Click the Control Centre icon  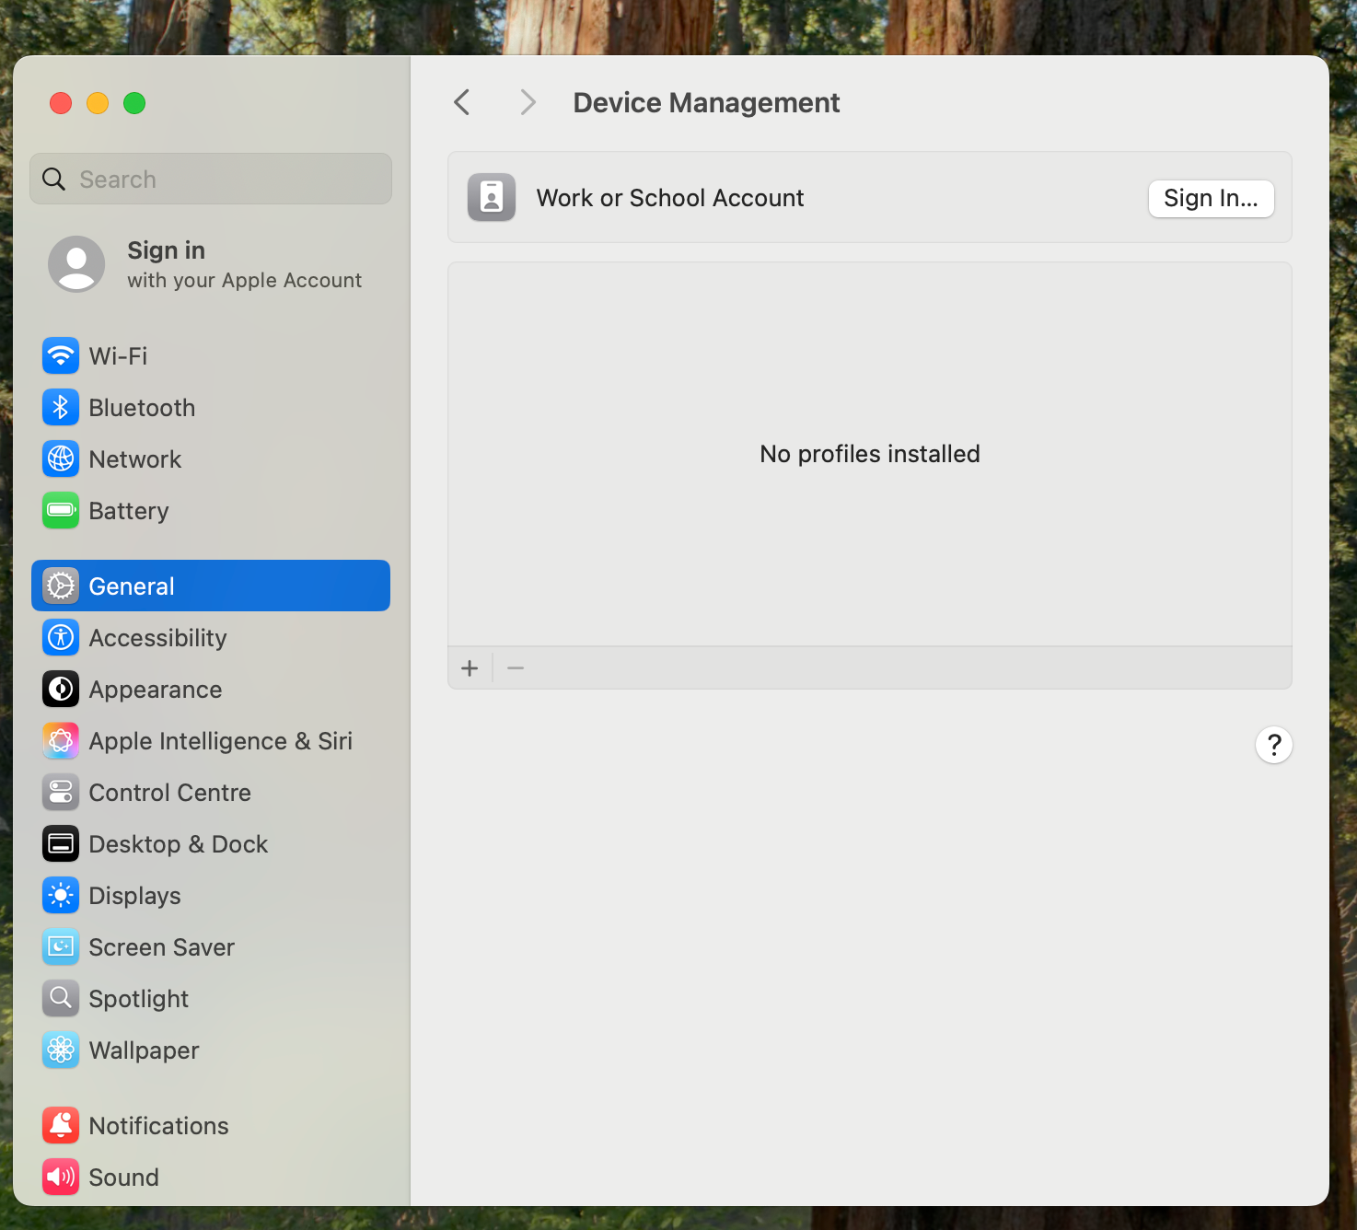pyautogui.click(x=61, y=793)
